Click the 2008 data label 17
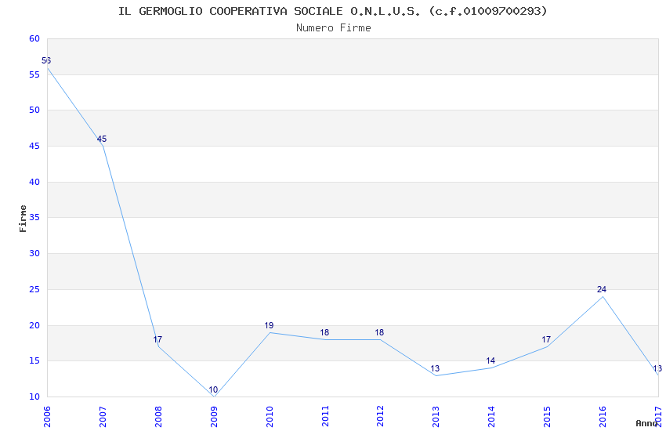 coord(157,339)
